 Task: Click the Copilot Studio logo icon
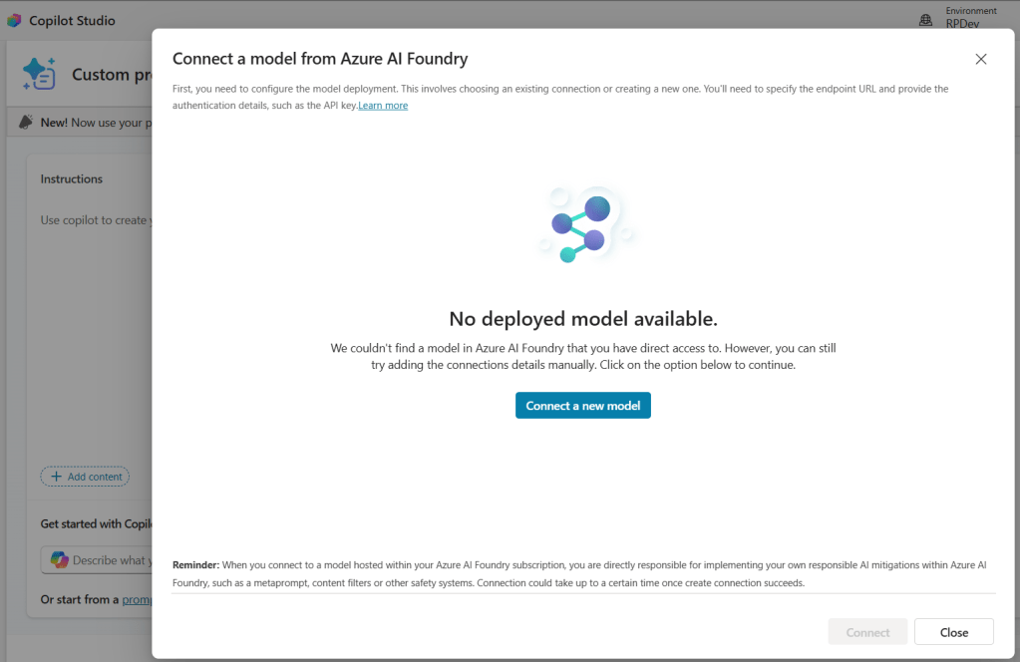click(14, 20)
